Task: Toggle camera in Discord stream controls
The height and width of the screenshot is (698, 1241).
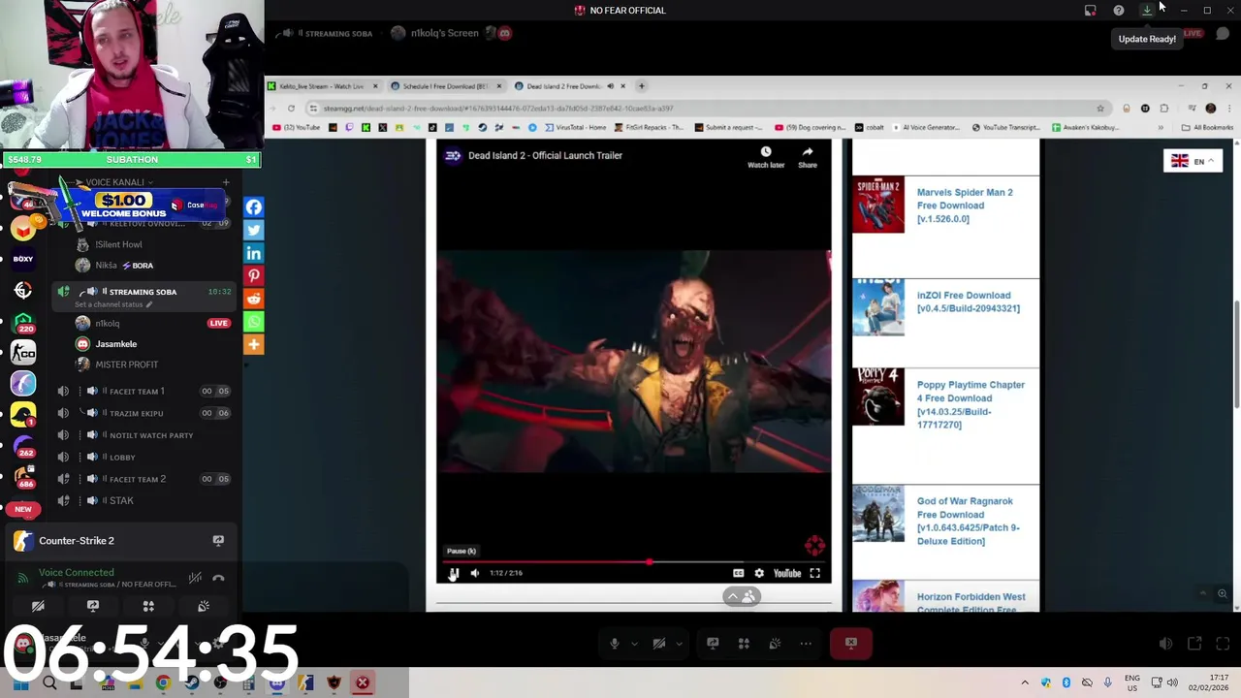Action: click(x=659, y=644)
